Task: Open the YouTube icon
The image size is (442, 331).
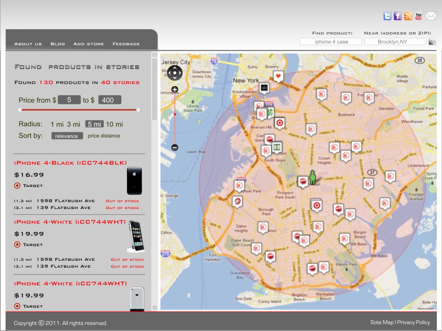Action: pos(419,16)
